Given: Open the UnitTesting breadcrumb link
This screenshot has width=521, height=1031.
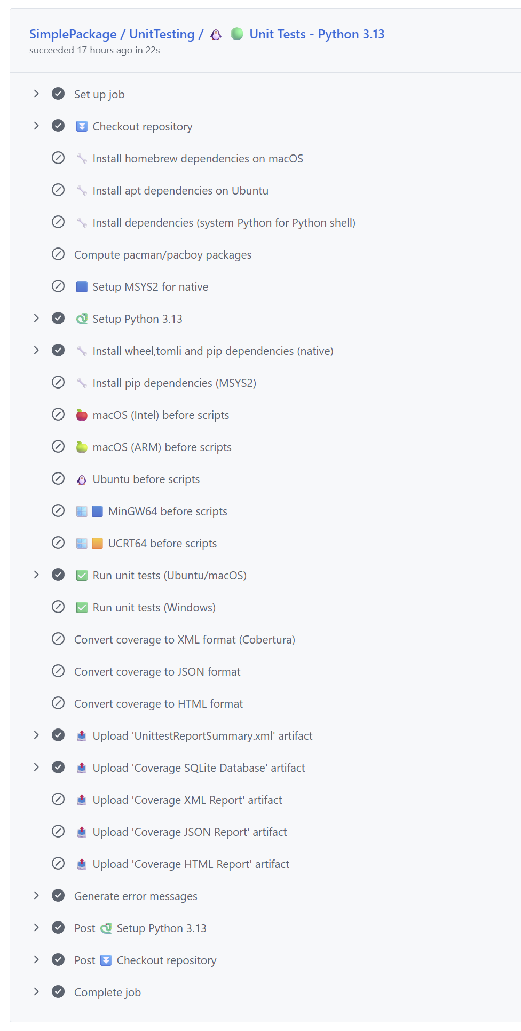Looking at the screenshot, I should 162,34.
